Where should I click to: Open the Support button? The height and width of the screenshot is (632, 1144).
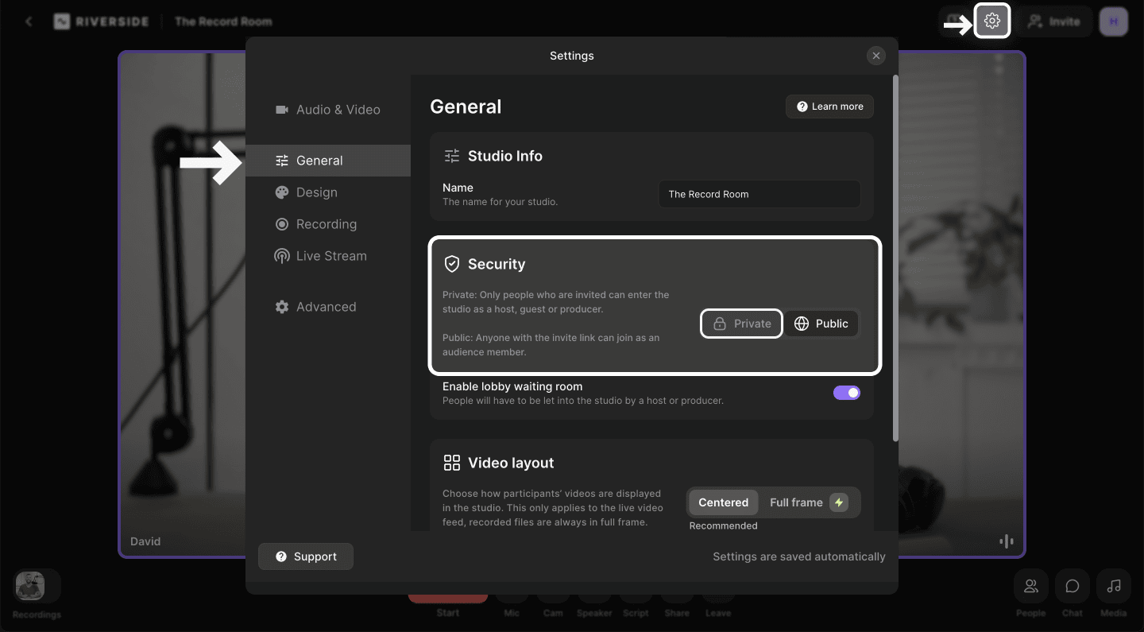306,556
